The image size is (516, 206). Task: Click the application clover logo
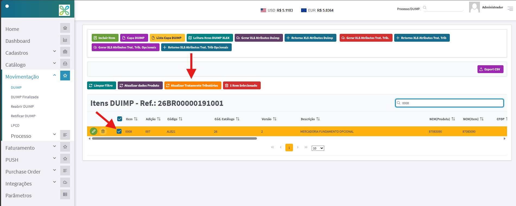pyautogui.click(x=64, y=10)
